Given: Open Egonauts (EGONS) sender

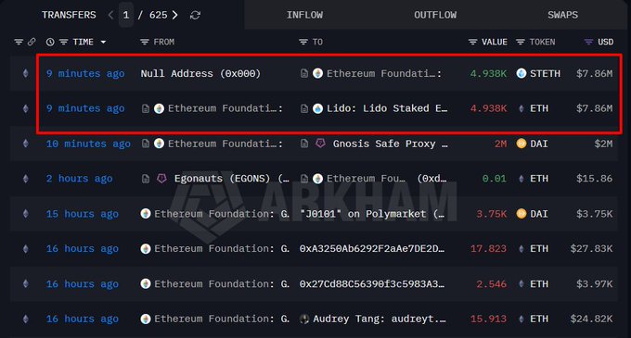Looking at the screenshot, I should 232,179.
